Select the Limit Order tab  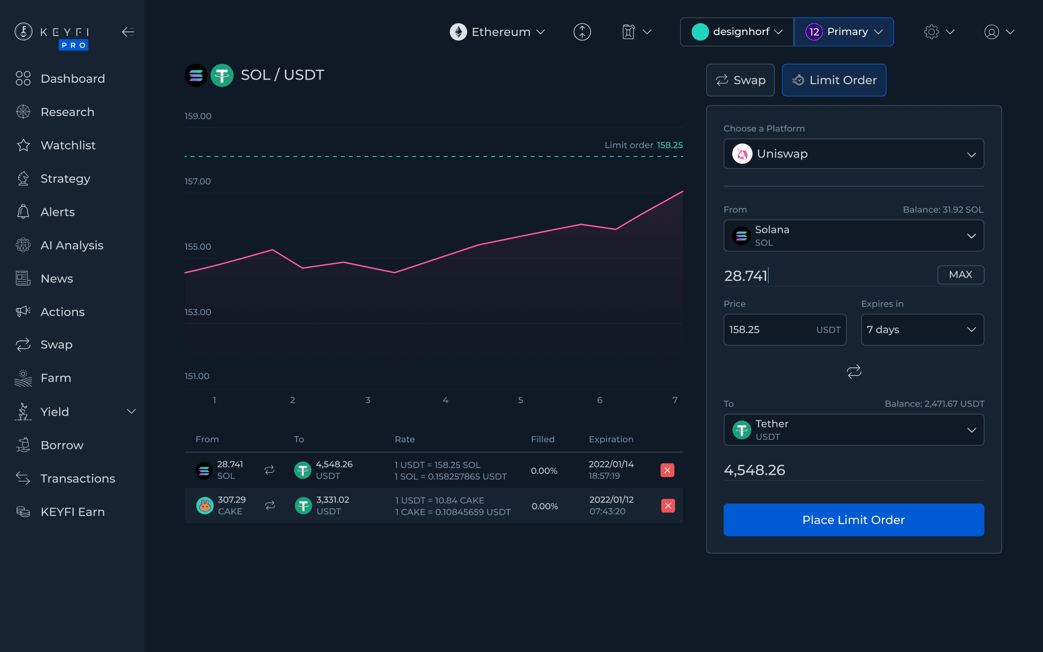(834, 80)
